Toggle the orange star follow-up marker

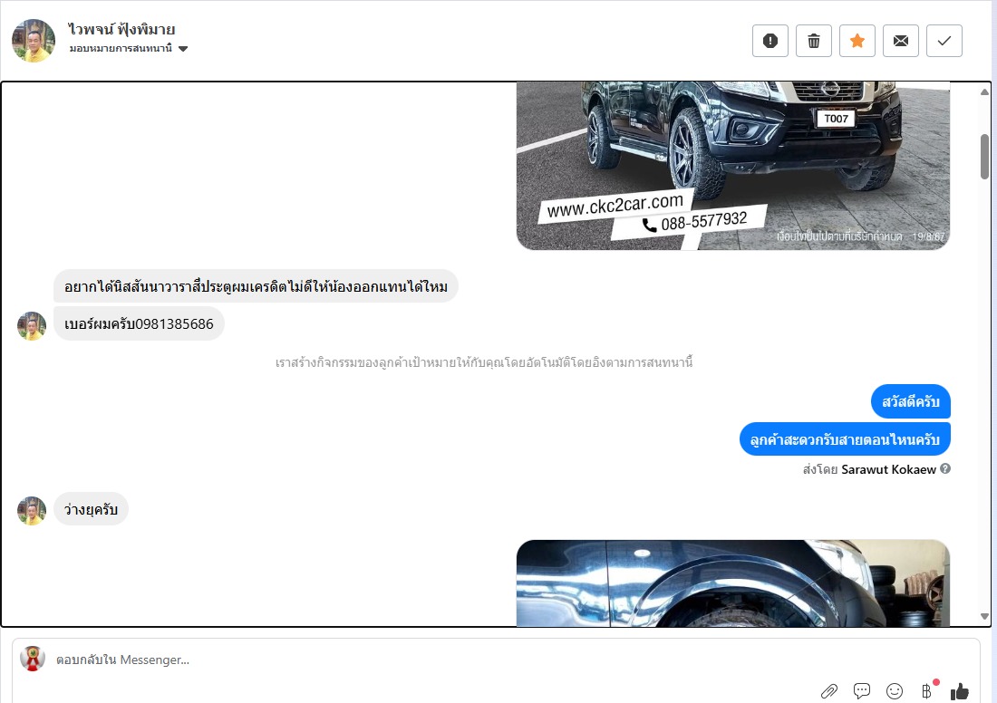(x=857, y=41)
